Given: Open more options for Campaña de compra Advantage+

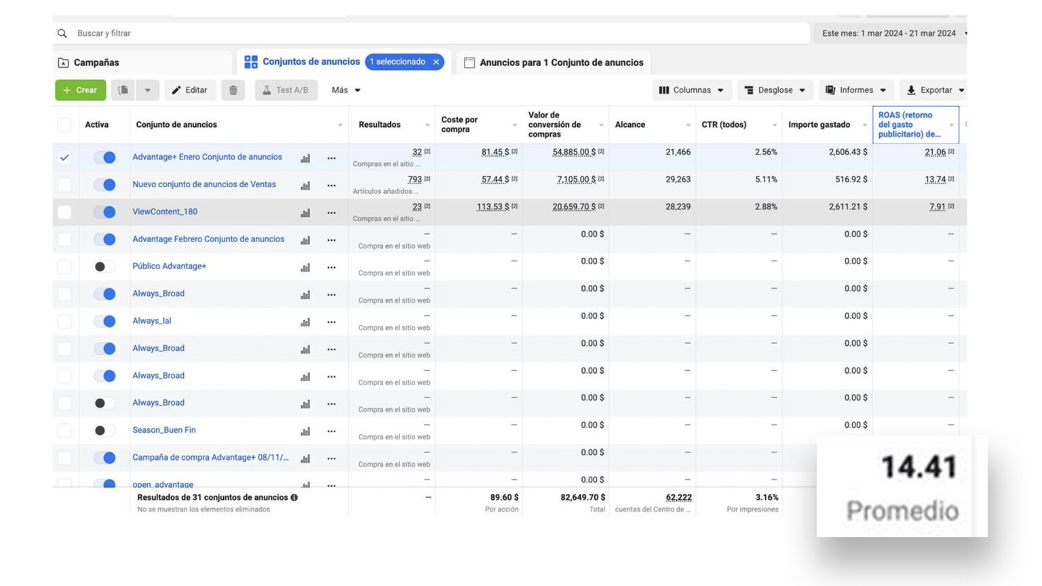Looking at the screenshot, I should click(x=331, y=458).
